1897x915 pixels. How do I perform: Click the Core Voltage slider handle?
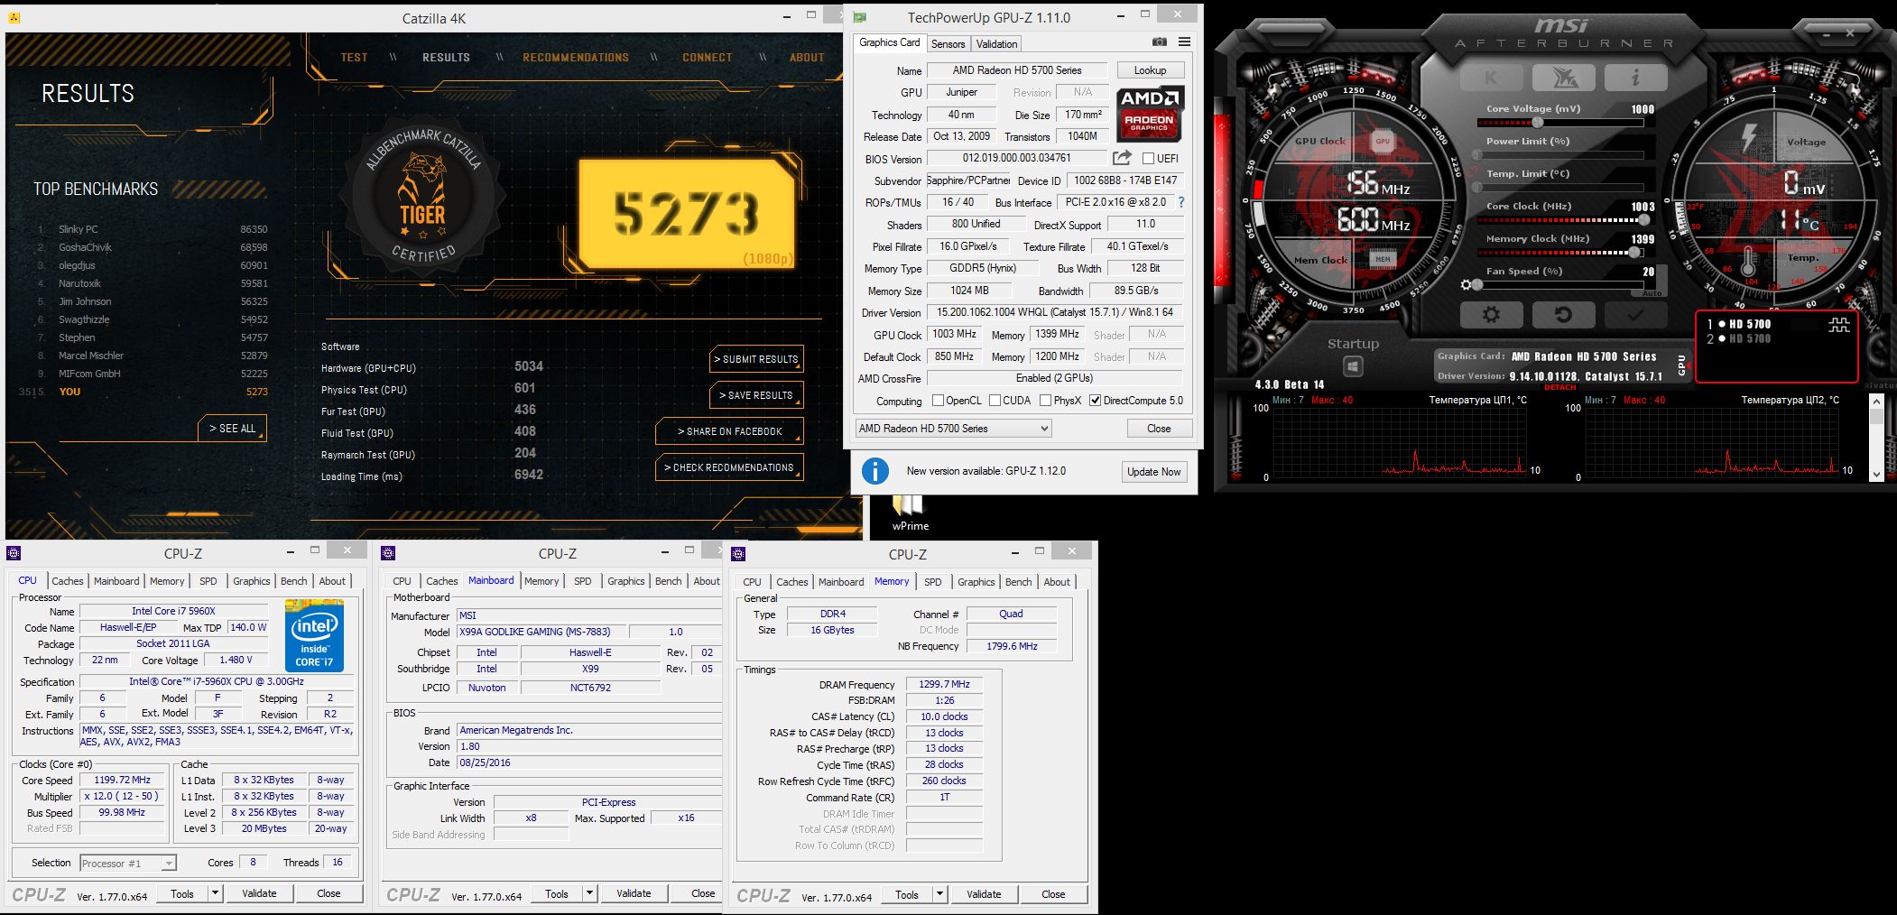click(x=1537, y=123)
